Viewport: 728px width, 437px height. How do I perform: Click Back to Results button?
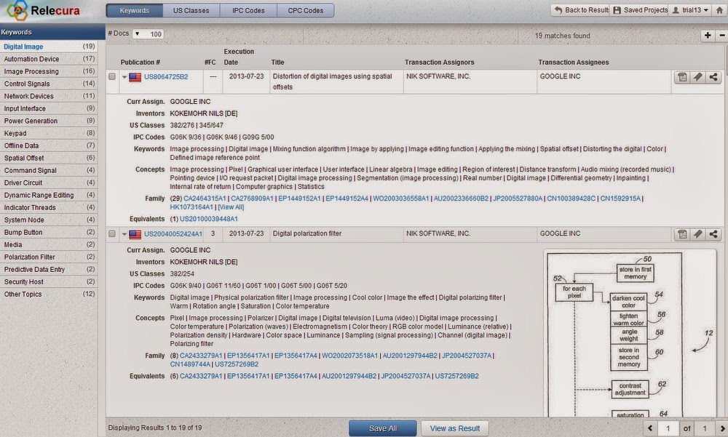tap(580, 10)
